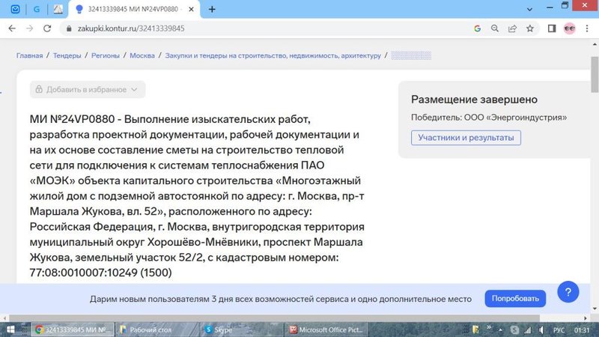Click the text Победитель: ООО «Энергоиндустрия»
The width and height of the screenshot is (599, 337).
(x=489, y=118)
